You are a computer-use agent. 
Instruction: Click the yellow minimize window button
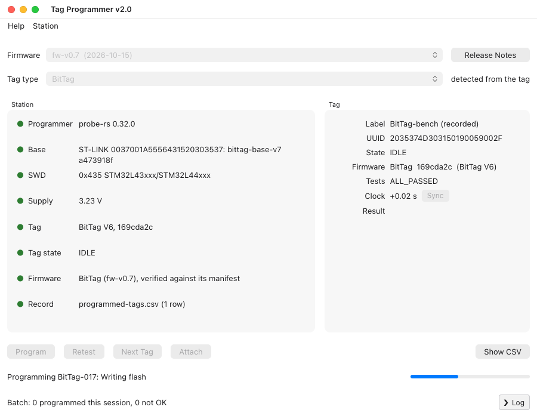coord(23,10)
